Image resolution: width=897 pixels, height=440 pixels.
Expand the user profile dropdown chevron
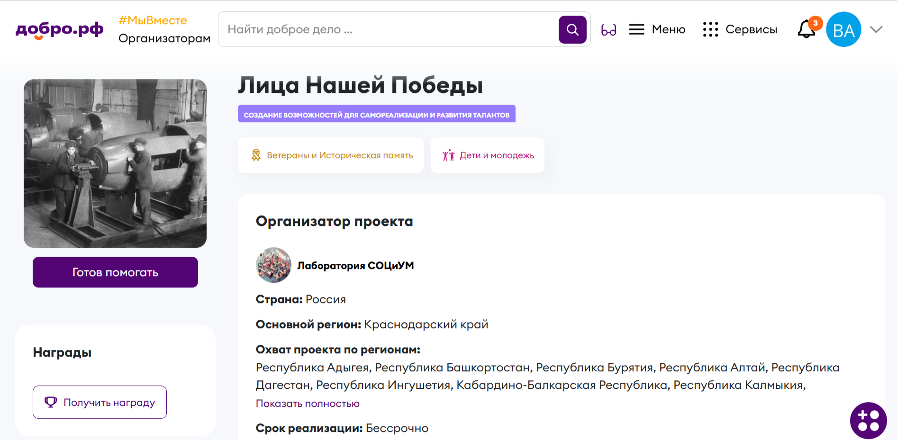876,29
